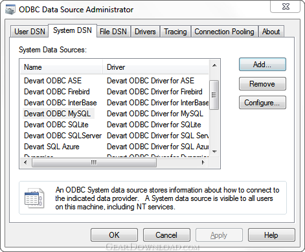Open Configure... for the selected DSN
The image size is (305, 252).
point(262,103)
